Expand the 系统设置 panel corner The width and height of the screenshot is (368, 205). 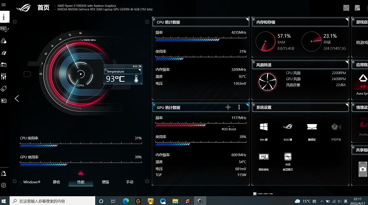(x=347, y=105)
